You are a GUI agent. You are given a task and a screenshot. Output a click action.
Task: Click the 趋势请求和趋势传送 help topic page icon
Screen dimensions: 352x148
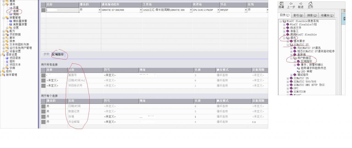299,68
